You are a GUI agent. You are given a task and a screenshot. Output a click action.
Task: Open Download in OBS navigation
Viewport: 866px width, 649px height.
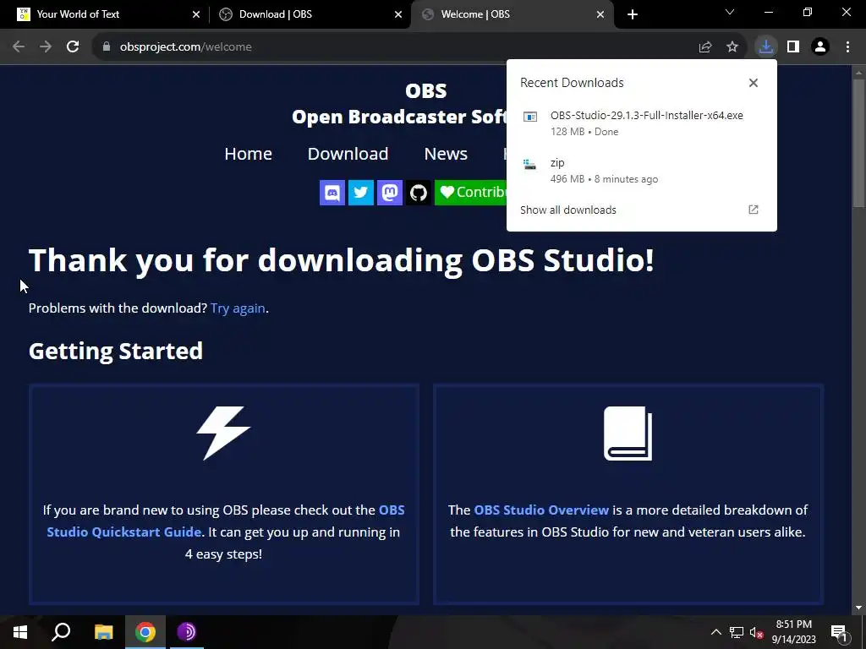tap(348, 154)
